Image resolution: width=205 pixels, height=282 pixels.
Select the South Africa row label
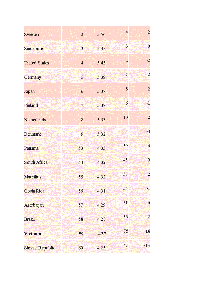coord(36,162)
